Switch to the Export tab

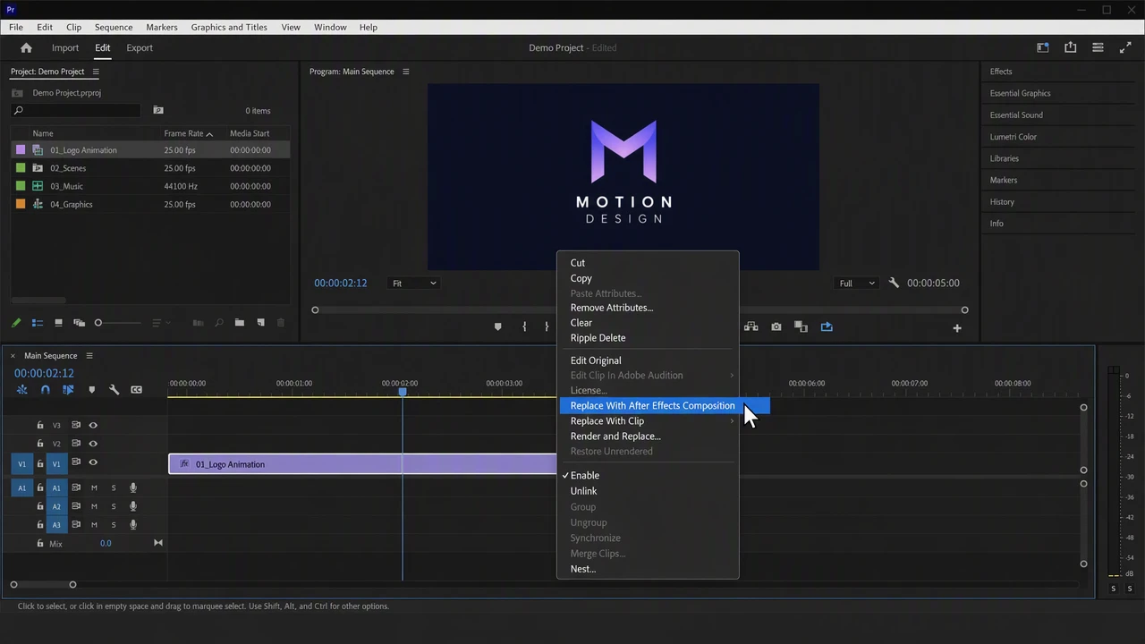(140, 48)
